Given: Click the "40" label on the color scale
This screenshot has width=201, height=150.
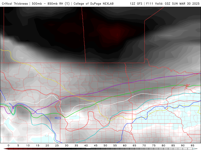Looking at the screenshot, I should [x=86, y=145].
